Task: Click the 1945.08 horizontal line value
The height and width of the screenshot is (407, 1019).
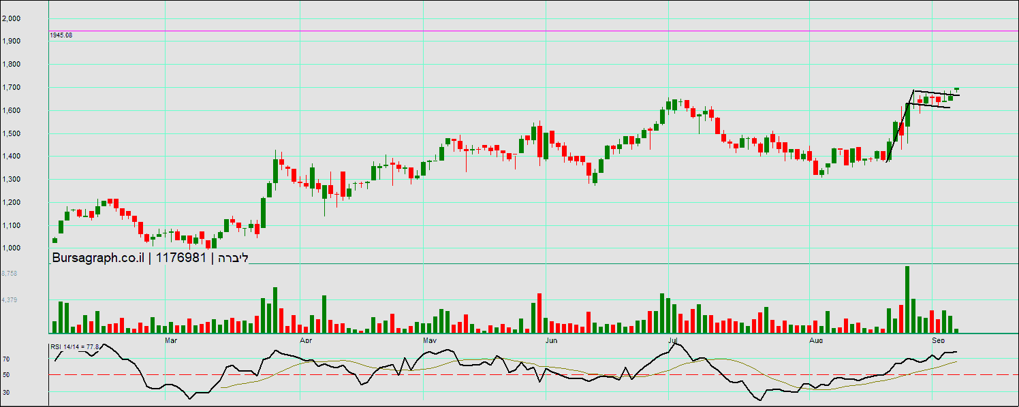Action: pyautogui.click(x=61, y=35)
